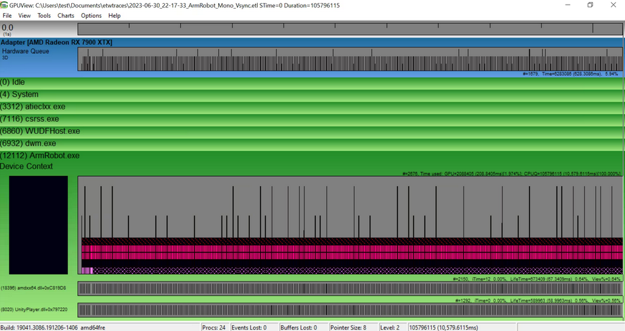Open the File menu
Screen dimensions: 625x331
[7, 15]
